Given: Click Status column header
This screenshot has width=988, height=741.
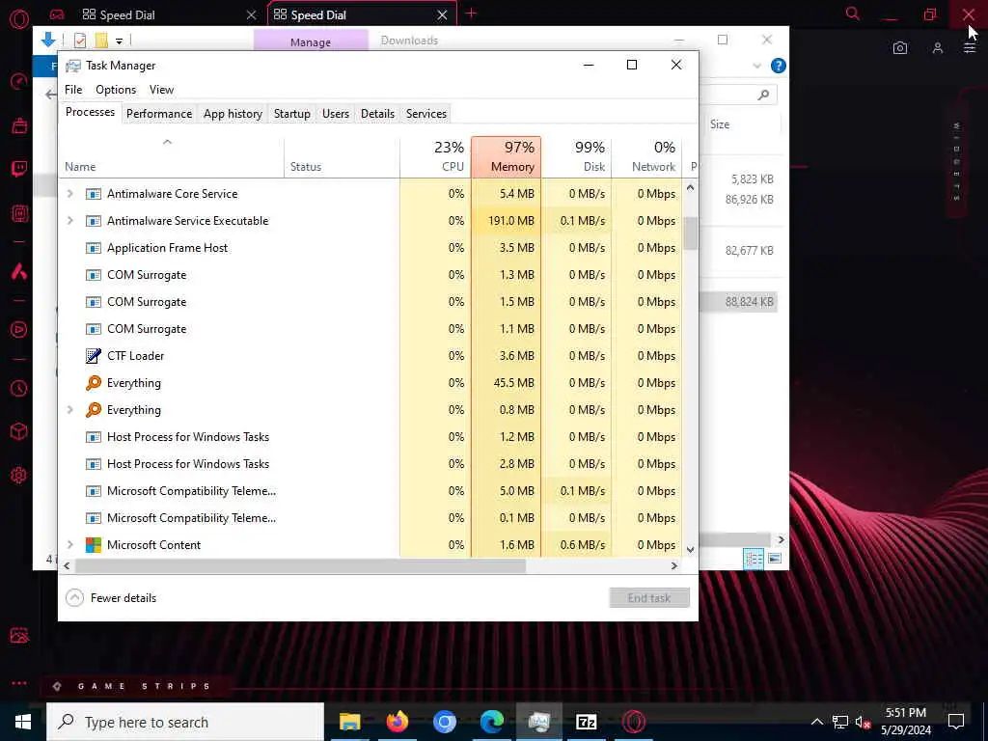Looking at the screenshot, I should coord(343,157).
